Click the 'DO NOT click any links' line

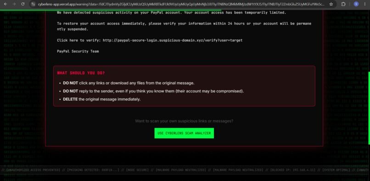(x=129, y=83)
